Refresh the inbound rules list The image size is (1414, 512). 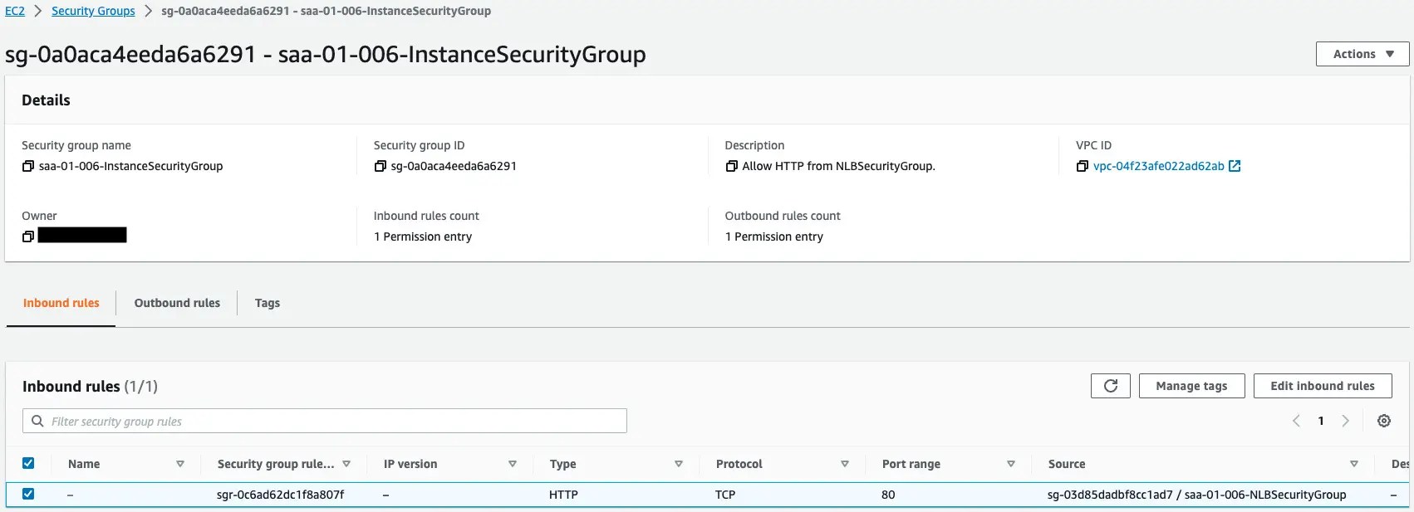1111,386
